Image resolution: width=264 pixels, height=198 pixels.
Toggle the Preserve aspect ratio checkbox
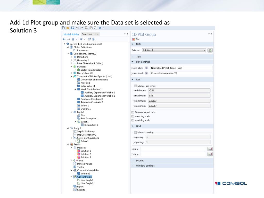(133, 112)
